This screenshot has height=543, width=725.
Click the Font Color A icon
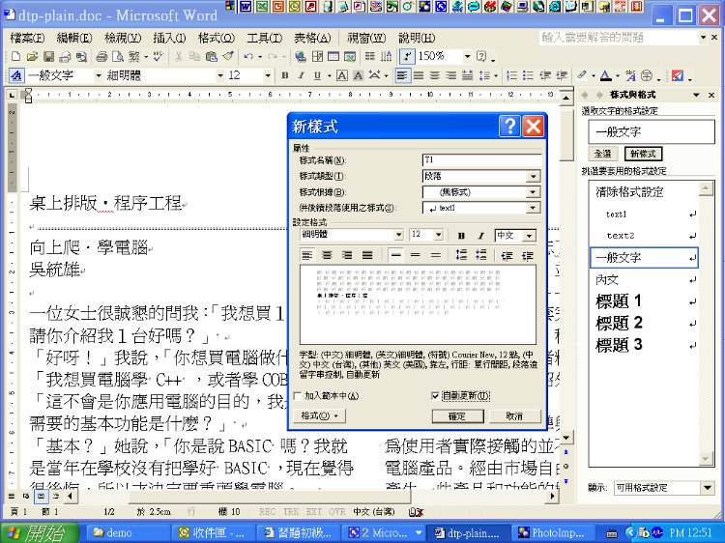click(606, 75)
